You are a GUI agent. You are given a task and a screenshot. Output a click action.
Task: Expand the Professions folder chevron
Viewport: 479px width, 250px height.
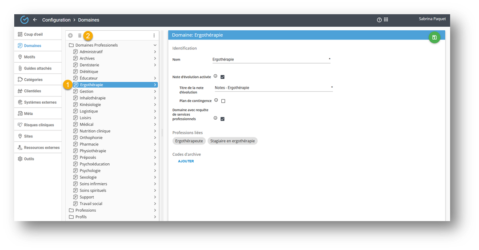(x=155, y=210)
